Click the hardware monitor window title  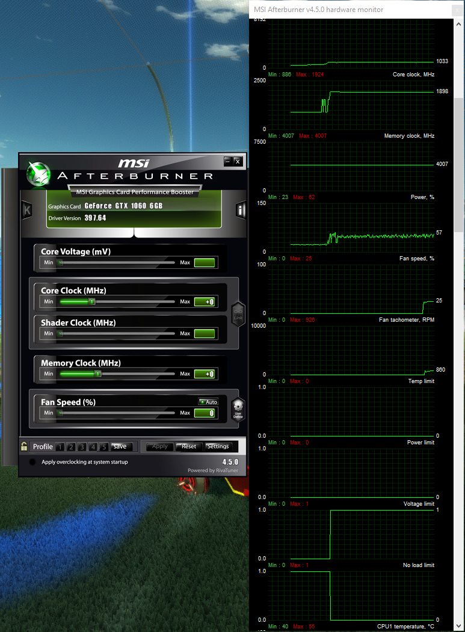(x=319, y=10)
